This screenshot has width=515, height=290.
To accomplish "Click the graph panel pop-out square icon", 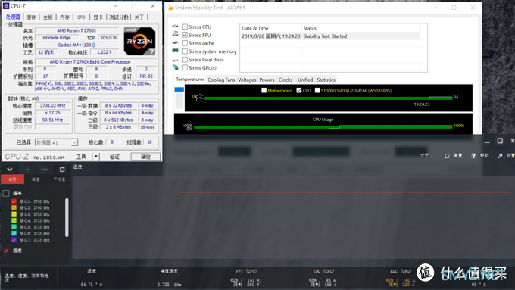I will (62, 170).
